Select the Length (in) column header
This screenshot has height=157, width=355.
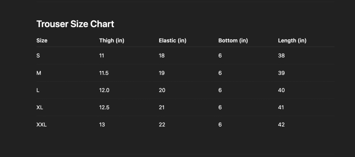click(x=292, y=40)
